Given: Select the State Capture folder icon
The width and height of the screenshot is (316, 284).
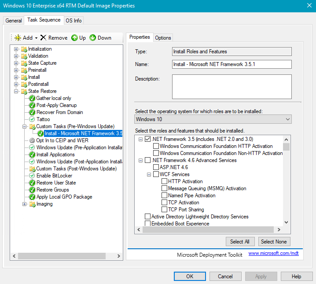Looking at the screenshot, I should click(24, 63).
